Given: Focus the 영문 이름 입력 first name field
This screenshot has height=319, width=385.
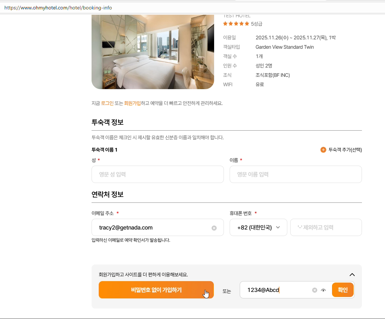Looking at the screenshot, I should click(295, 174).
